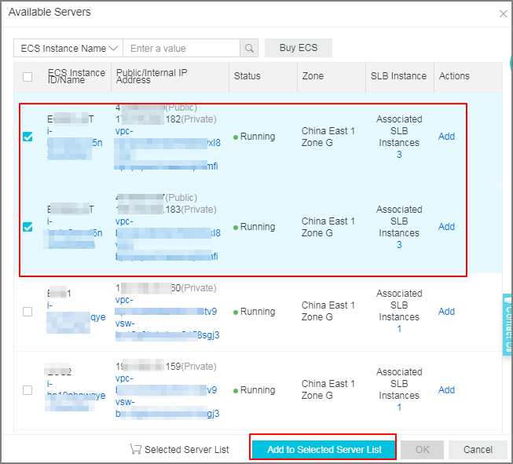The height and width of the screenshot is (464, 513).
Task: Open SLB instances count 1 for 60(Private) server
Action: pyautogui.click(x=399, y=329)
